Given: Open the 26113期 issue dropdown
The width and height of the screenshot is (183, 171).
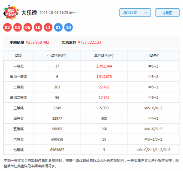Looking at the screenshot, I should coord(135,13).
